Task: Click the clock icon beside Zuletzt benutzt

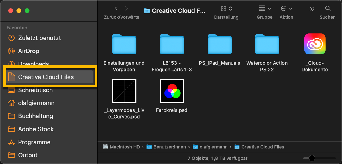Action: pyautogui.click(x=11, y=38)
